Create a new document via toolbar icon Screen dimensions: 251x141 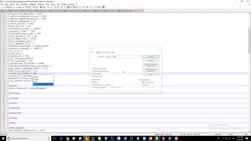(x=2, y=7)
